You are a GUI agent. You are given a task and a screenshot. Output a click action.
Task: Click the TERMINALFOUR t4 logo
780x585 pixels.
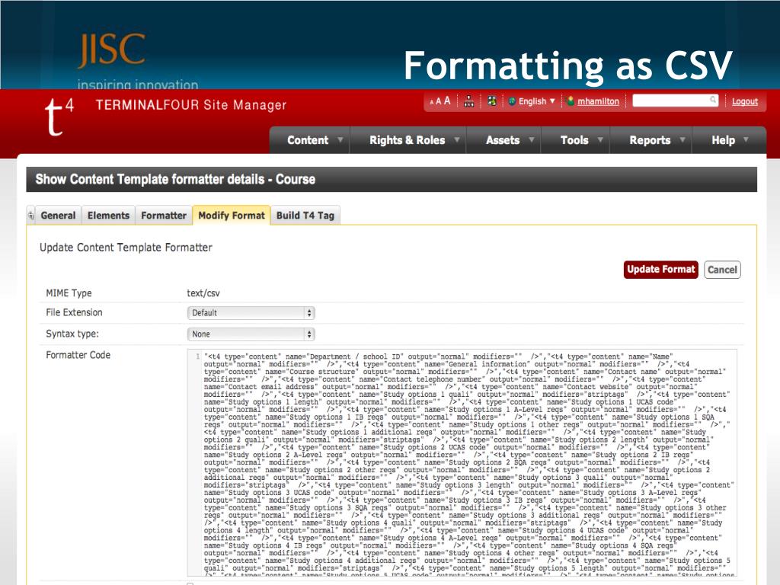click(x=59, y=116)
